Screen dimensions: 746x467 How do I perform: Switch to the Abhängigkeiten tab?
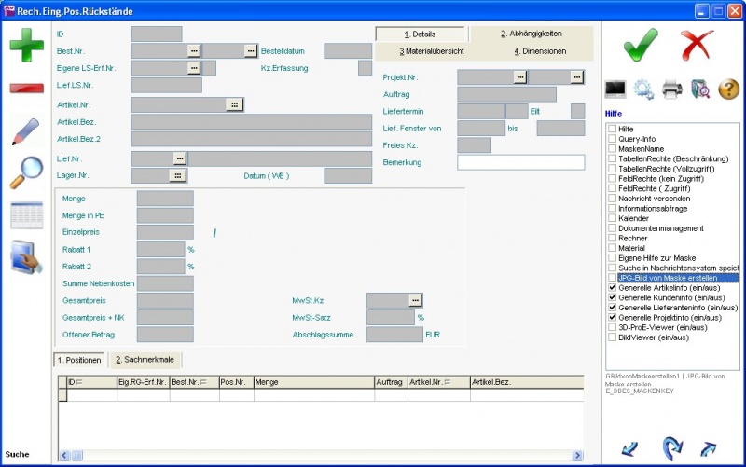pyautogui.click(x=531, y=34)
